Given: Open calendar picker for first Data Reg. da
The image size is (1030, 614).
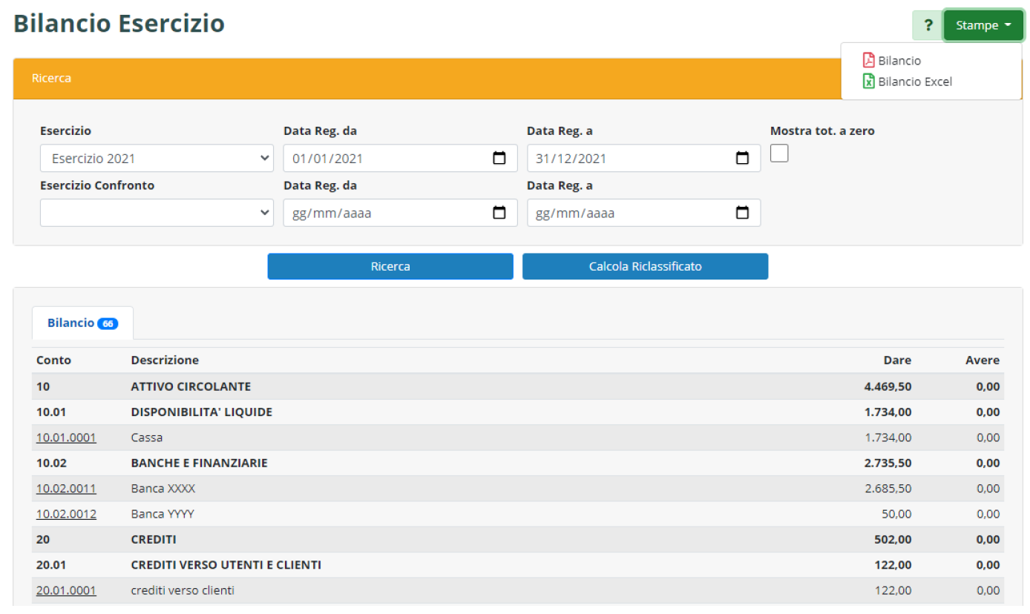Looking at the screenshot, I should coord(499,158).
